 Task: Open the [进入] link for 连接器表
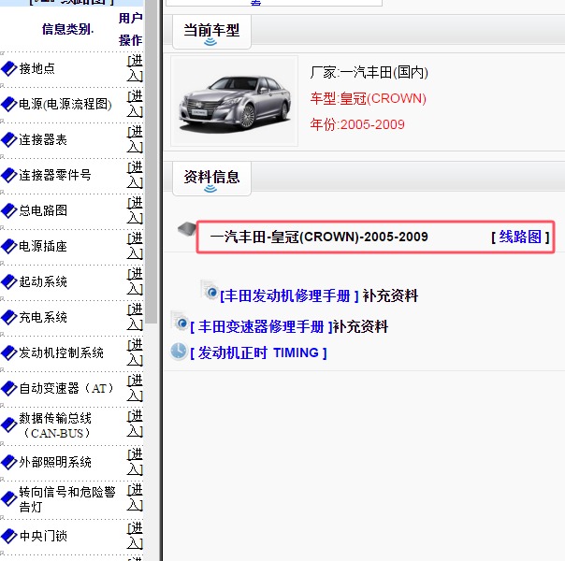[x=135, y=139]
